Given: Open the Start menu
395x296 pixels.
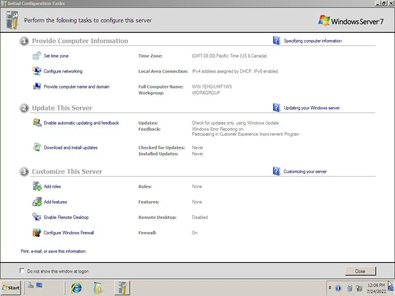Looking at the screenshot, I should tap(11, 288).
